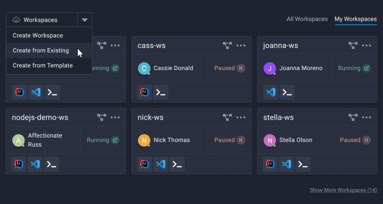Viewport: 383px width, 204px height.
Task: Resume the paused nick-ws workspace
Action: pyautogui.click(x=241, y=140)
